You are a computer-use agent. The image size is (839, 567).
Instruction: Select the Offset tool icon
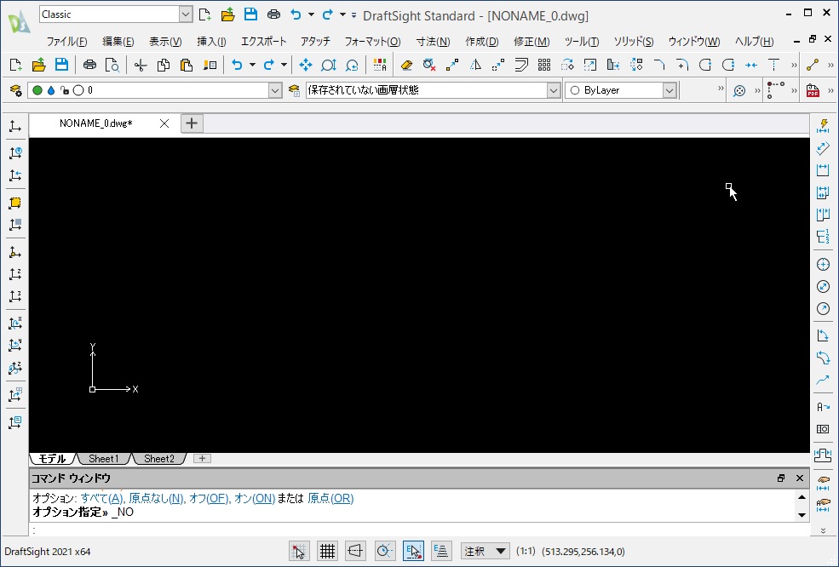point(521,66)
